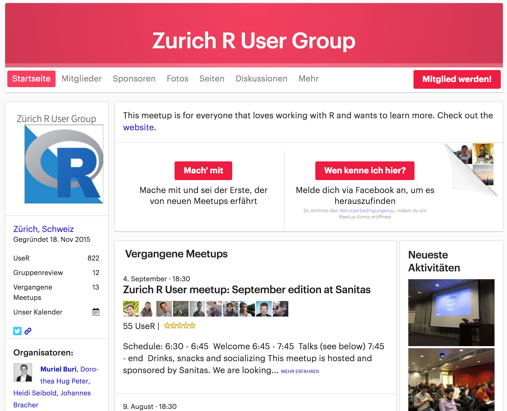
Task: Select the Diskussionen tab
Action: (261, 79)
